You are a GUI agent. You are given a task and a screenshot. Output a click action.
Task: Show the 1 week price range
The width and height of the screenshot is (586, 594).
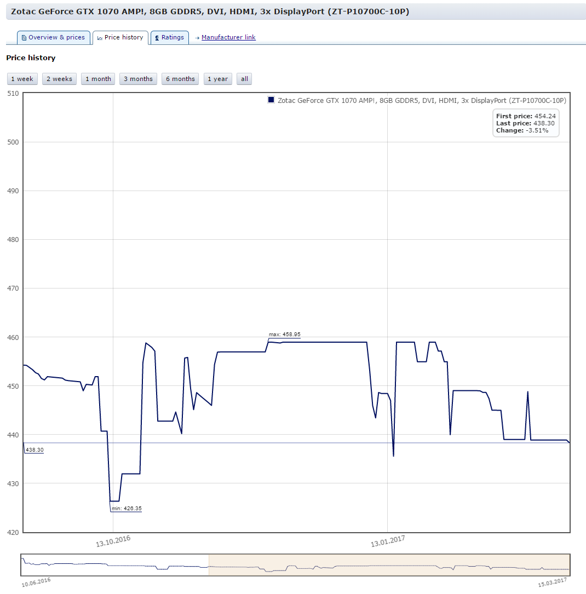pos(22,79)
